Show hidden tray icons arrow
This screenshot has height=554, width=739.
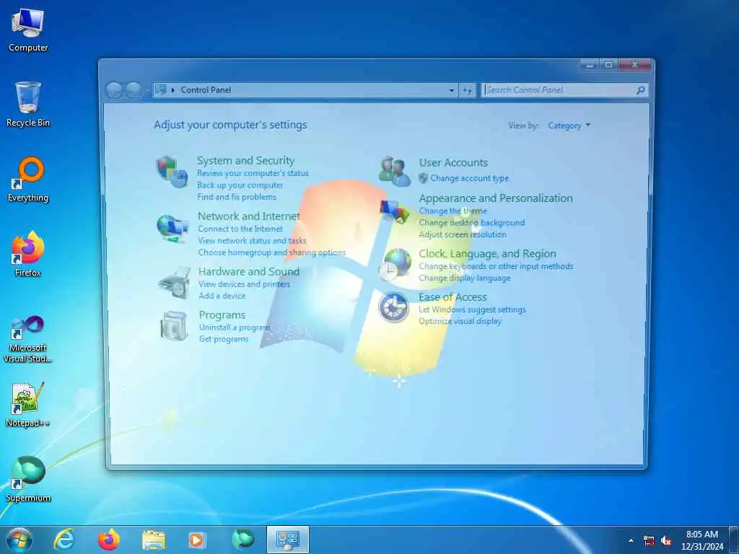tap(631, 540)
